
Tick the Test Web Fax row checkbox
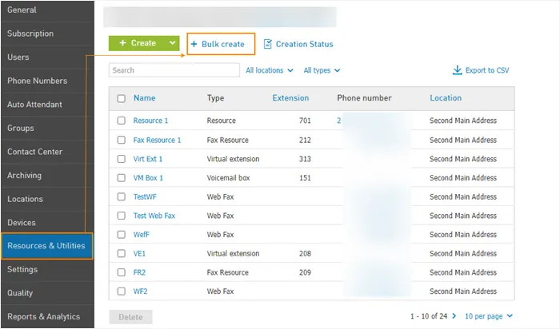point(122,216)
